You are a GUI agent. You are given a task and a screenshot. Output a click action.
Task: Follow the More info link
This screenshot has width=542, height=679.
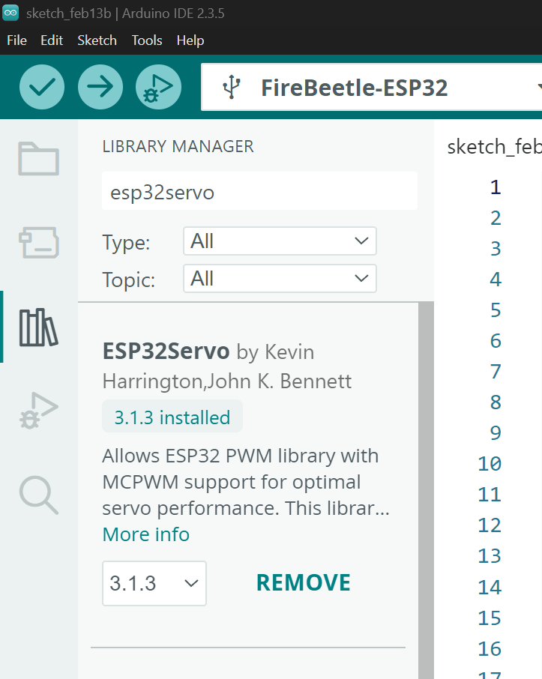click(145, 534)
